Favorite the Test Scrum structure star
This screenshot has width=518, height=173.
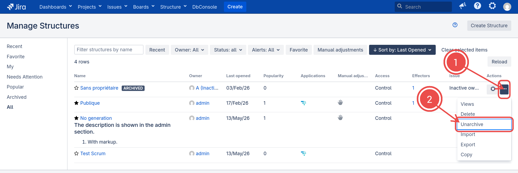pyautogui.click(x=76, y=154)
